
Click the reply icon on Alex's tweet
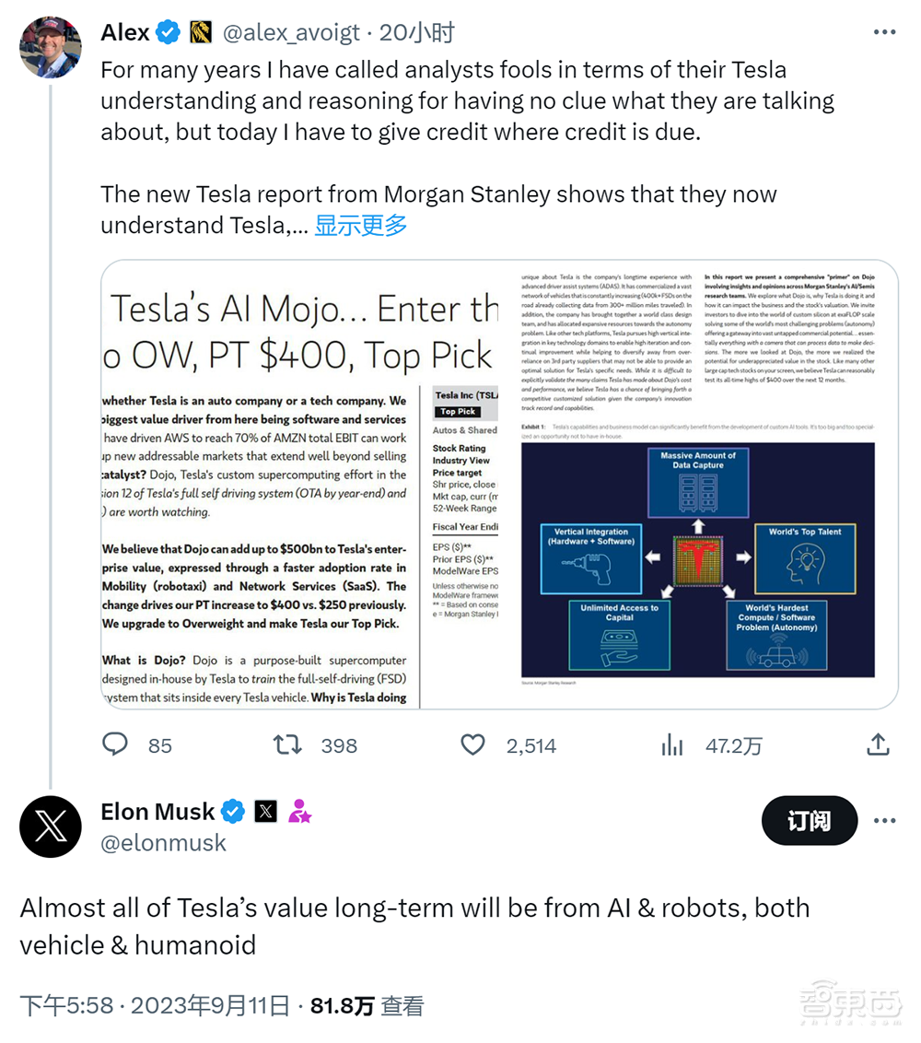click(x=115, y=744)
